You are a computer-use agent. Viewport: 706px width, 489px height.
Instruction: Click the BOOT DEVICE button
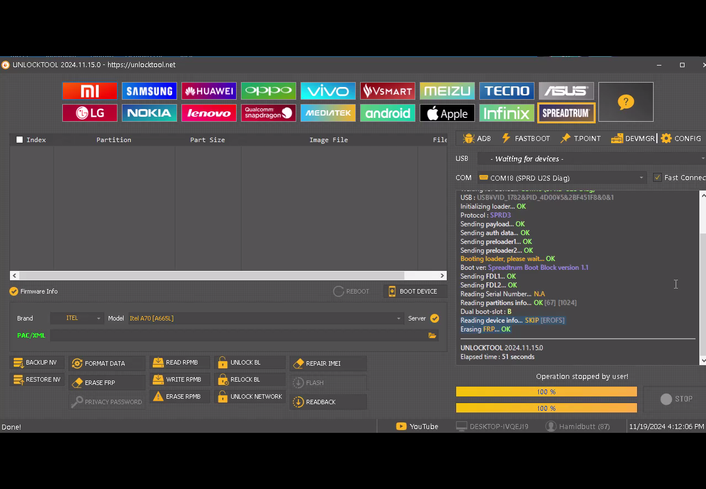click(415, 291)
